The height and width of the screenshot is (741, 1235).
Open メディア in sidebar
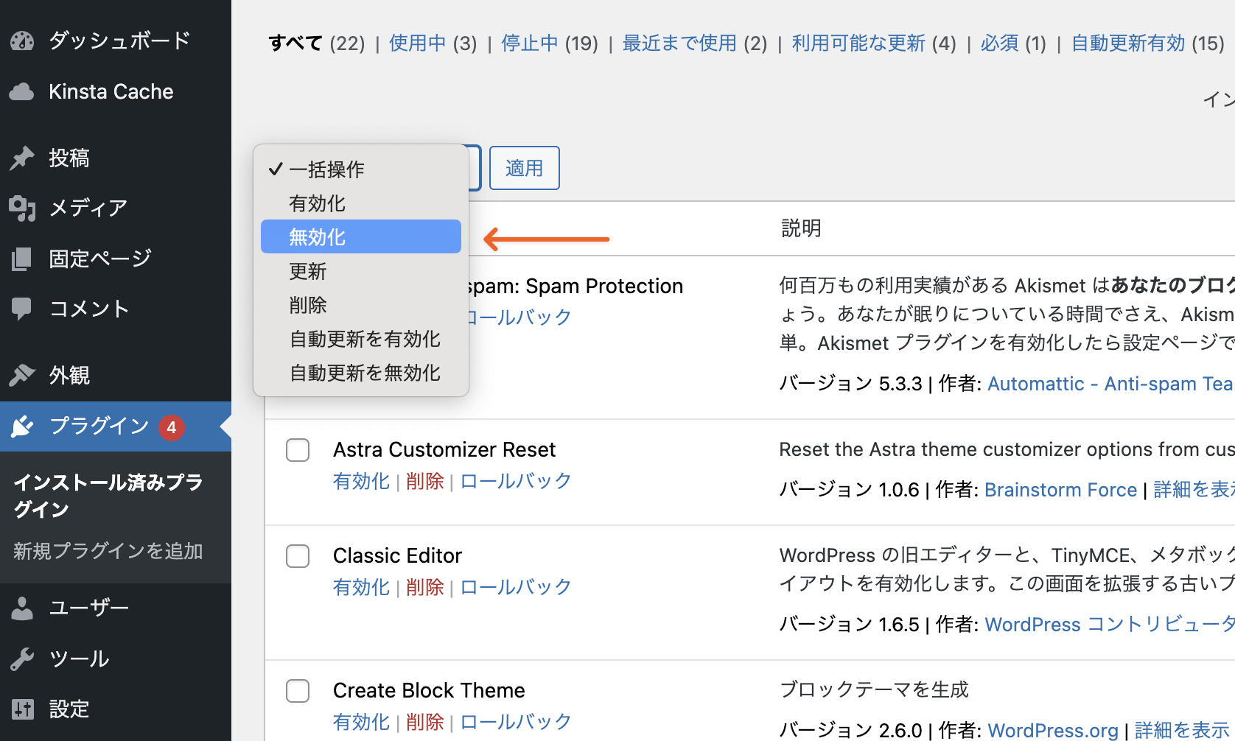[116, 208]
